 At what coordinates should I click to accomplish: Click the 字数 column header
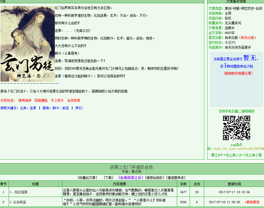(183, 184)
